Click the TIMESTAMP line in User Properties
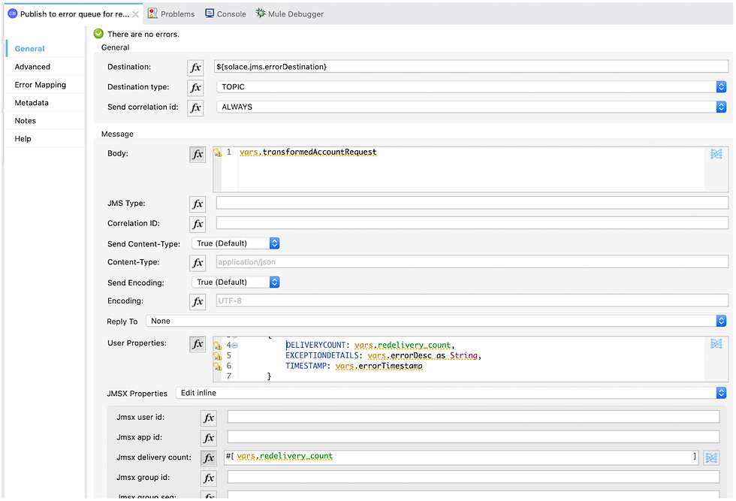 point(354,367)
